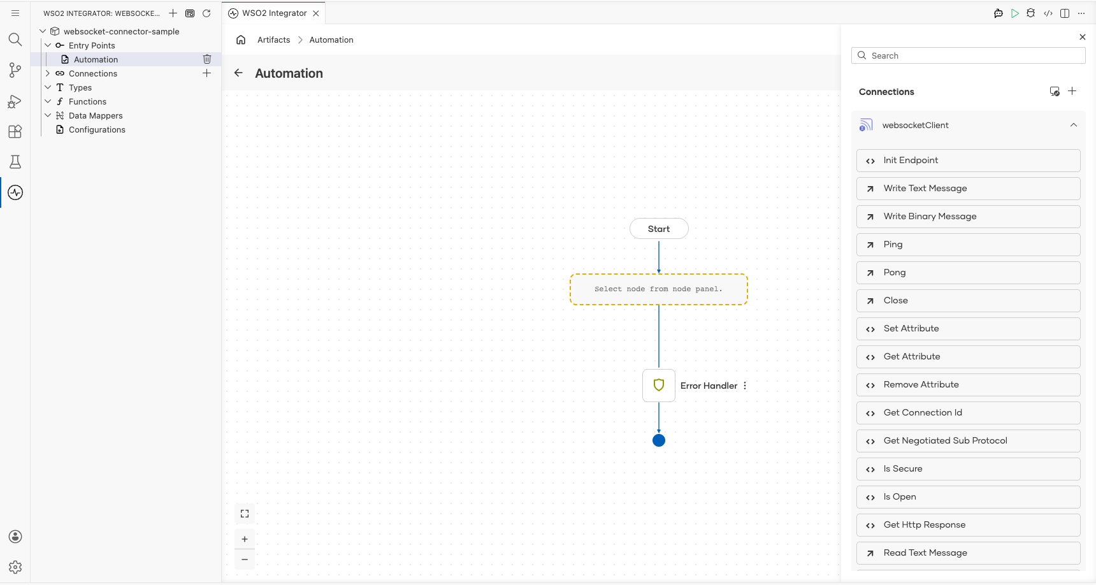Open Extensions view icon

coord(15,131)
